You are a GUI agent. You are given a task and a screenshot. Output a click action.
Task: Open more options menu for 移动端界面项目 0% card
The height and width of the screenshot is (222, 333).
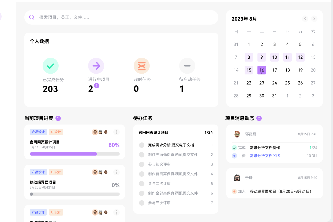tap(116, 172)
